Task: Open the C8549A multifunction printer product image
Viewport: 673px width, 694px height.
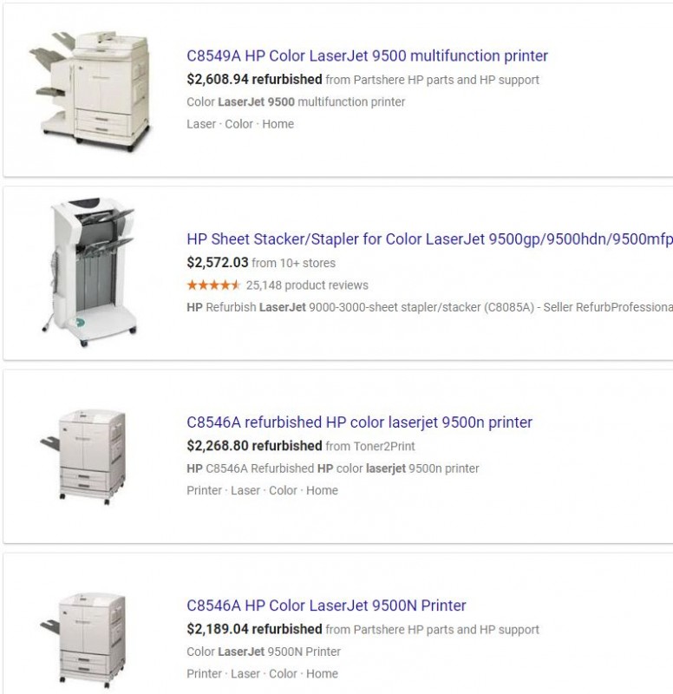Action: [90, 90]
